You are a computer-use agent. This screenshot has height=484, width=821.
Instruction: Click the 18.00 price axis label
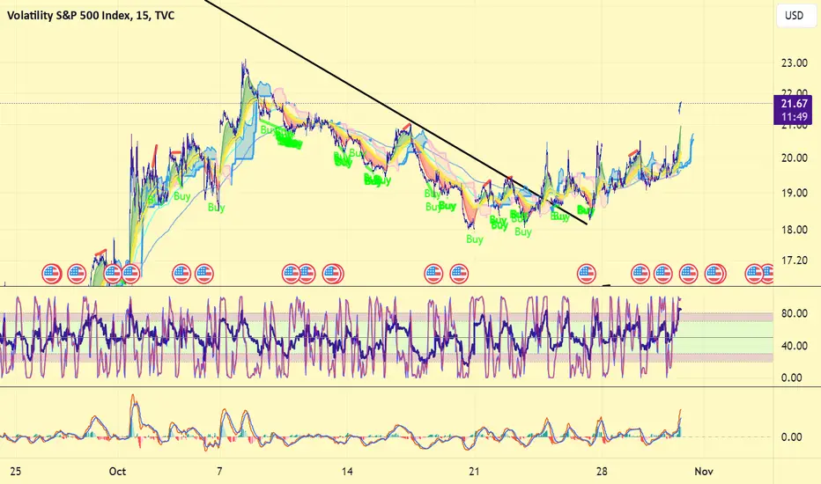click(794, 230)
